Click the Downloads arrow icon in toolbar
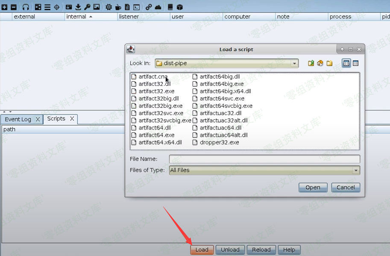The width and height of the screenshot is (390, 256). pyautogui.click(x=78, y=7)
